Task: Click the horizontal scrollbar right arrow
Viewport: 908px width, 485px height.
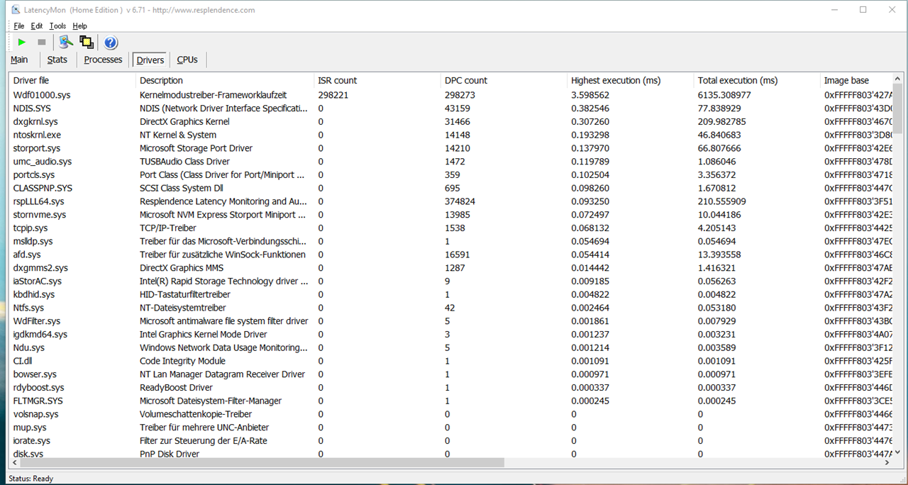Action: (886, 462)
